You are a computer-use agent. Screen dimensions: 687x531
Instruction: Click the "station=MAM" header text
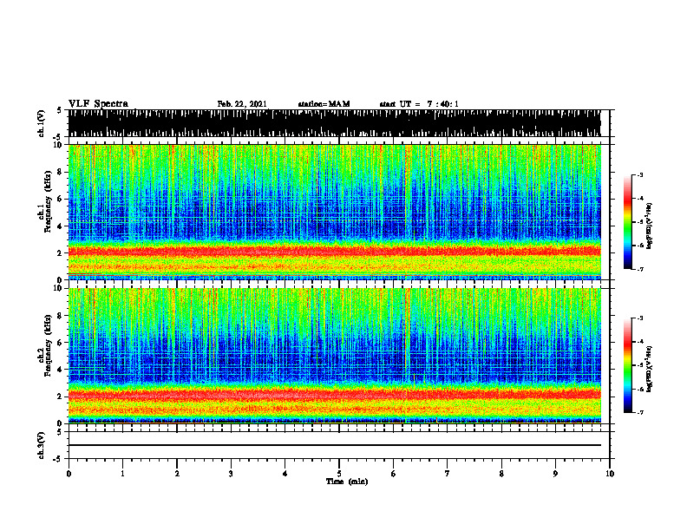(324, 104)
